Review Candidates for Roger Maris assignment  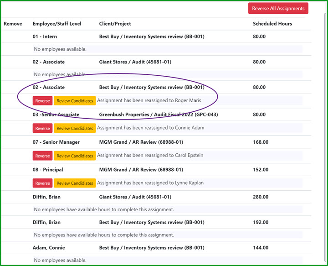[75, 101]
